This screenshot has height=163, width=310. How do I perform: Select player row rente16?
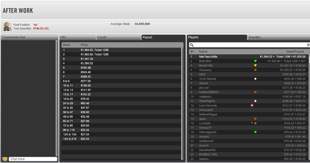click(248, 145)
